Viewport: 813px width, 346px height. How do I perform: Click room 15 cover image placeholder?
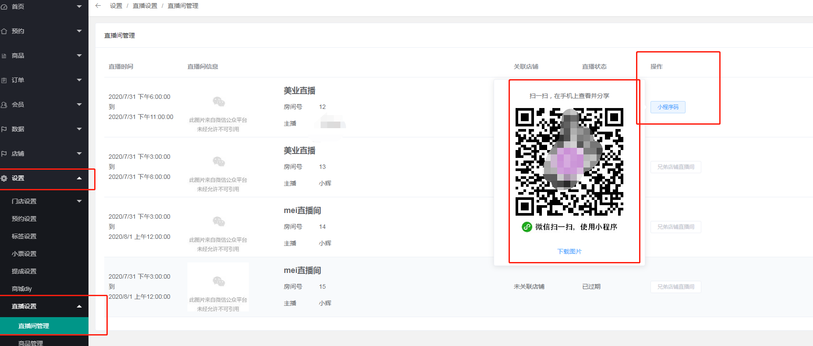pos(218,287)
